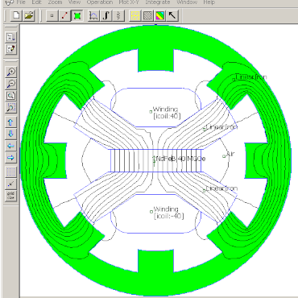Pan the view right with arrow
Viewport: 298px width, 298px height.
11,157
